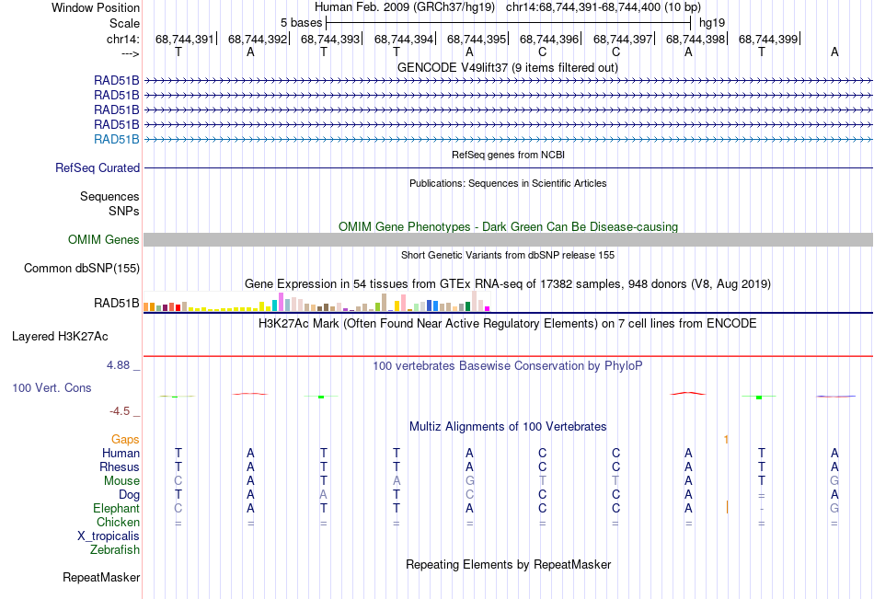Click the Dog alignment row label

[130, 495]
